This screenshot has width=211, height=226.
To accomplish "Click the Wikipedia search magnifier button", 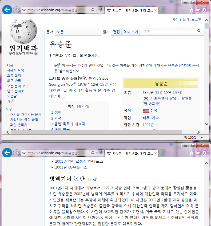I will click(199, 31).
